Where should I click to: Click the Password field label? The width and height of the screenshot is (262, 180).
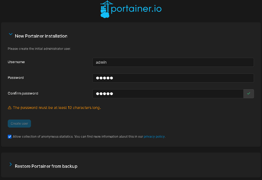click(x=16, y=78)
